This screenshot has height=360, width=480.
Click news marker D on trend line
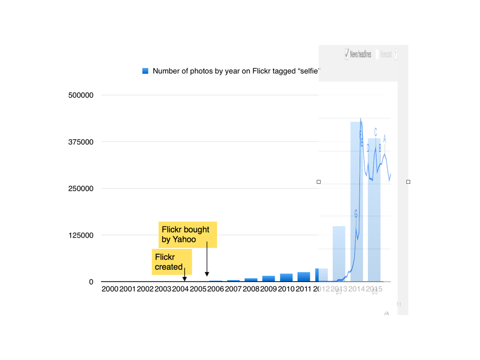[368, 148]
